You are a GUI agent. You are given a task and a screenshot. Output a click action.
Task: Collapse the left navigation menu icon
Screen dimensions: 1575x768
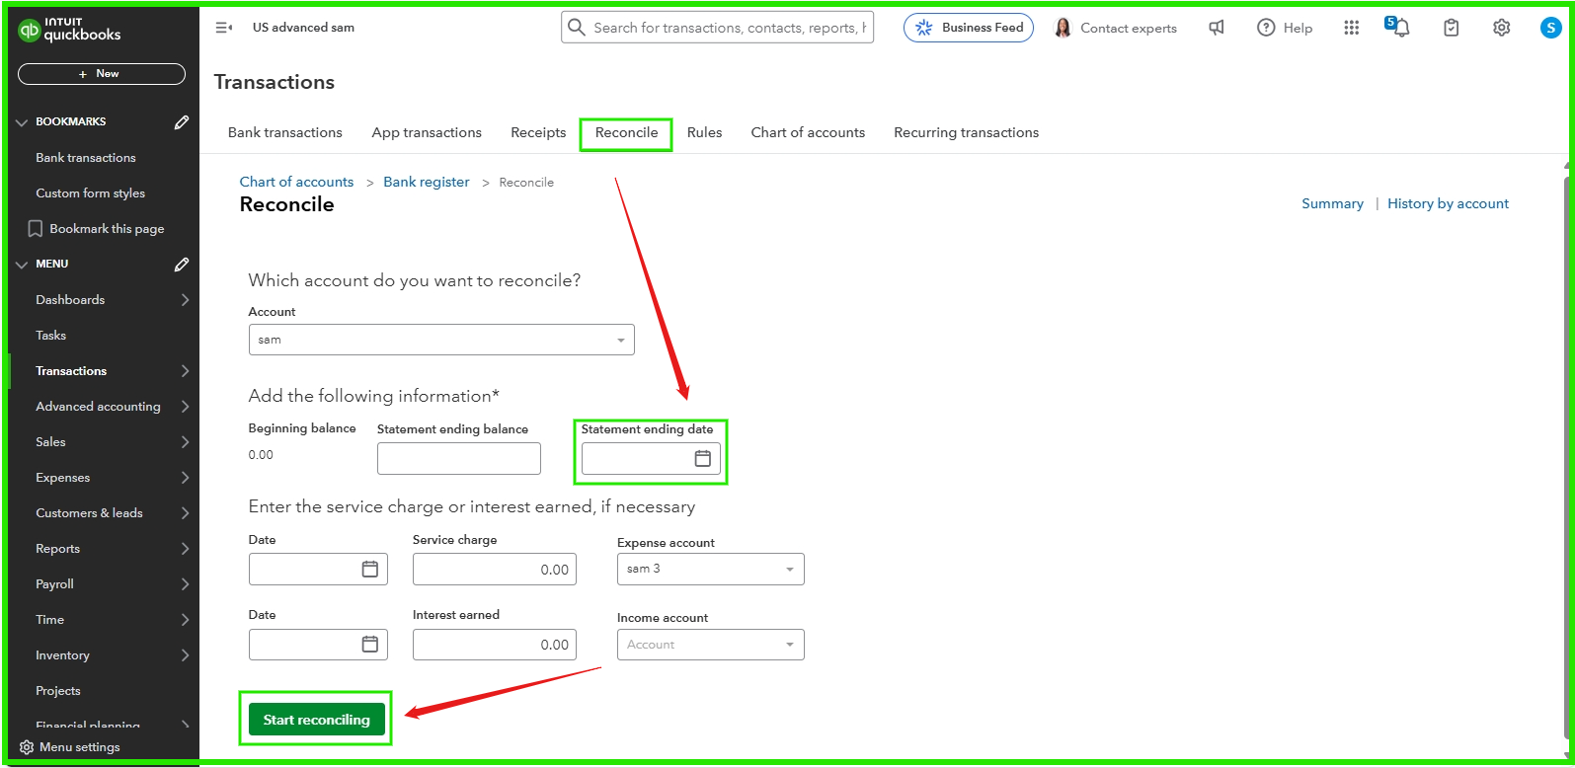point(224,28)
